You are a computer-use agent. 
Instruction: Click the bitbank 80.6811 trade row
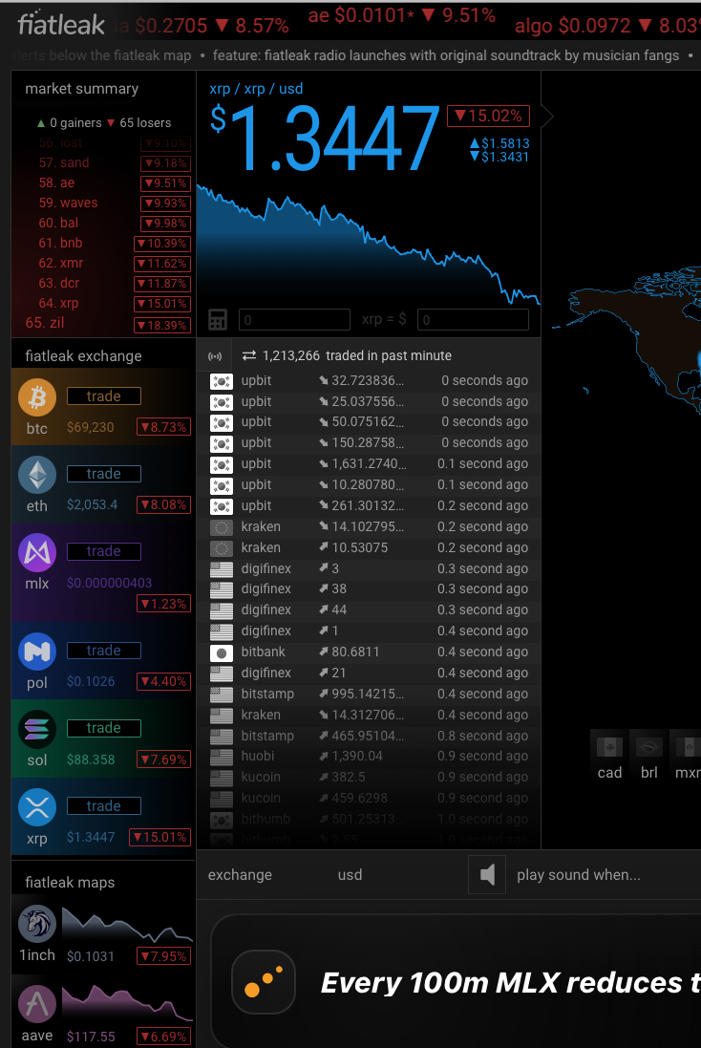tap(369, 652)
